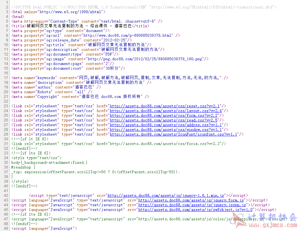Click the <!--[if lt IE 9]> comment
Viewport: 302px width, 231px height.
tap(30, 139)
